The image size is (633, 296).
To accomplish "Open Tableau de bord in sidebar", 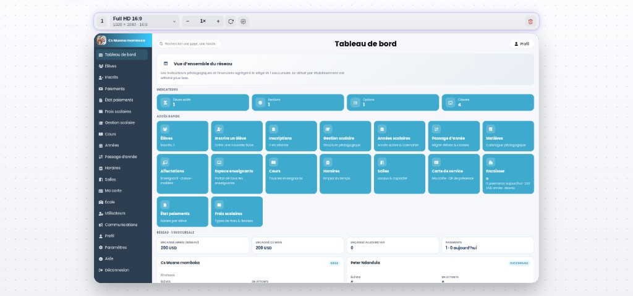I will 122,54.
